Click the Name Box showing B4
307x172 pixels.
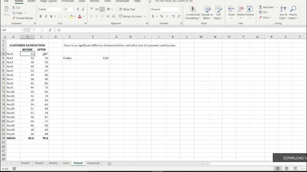pyautogui.click(x=12, y=30)
